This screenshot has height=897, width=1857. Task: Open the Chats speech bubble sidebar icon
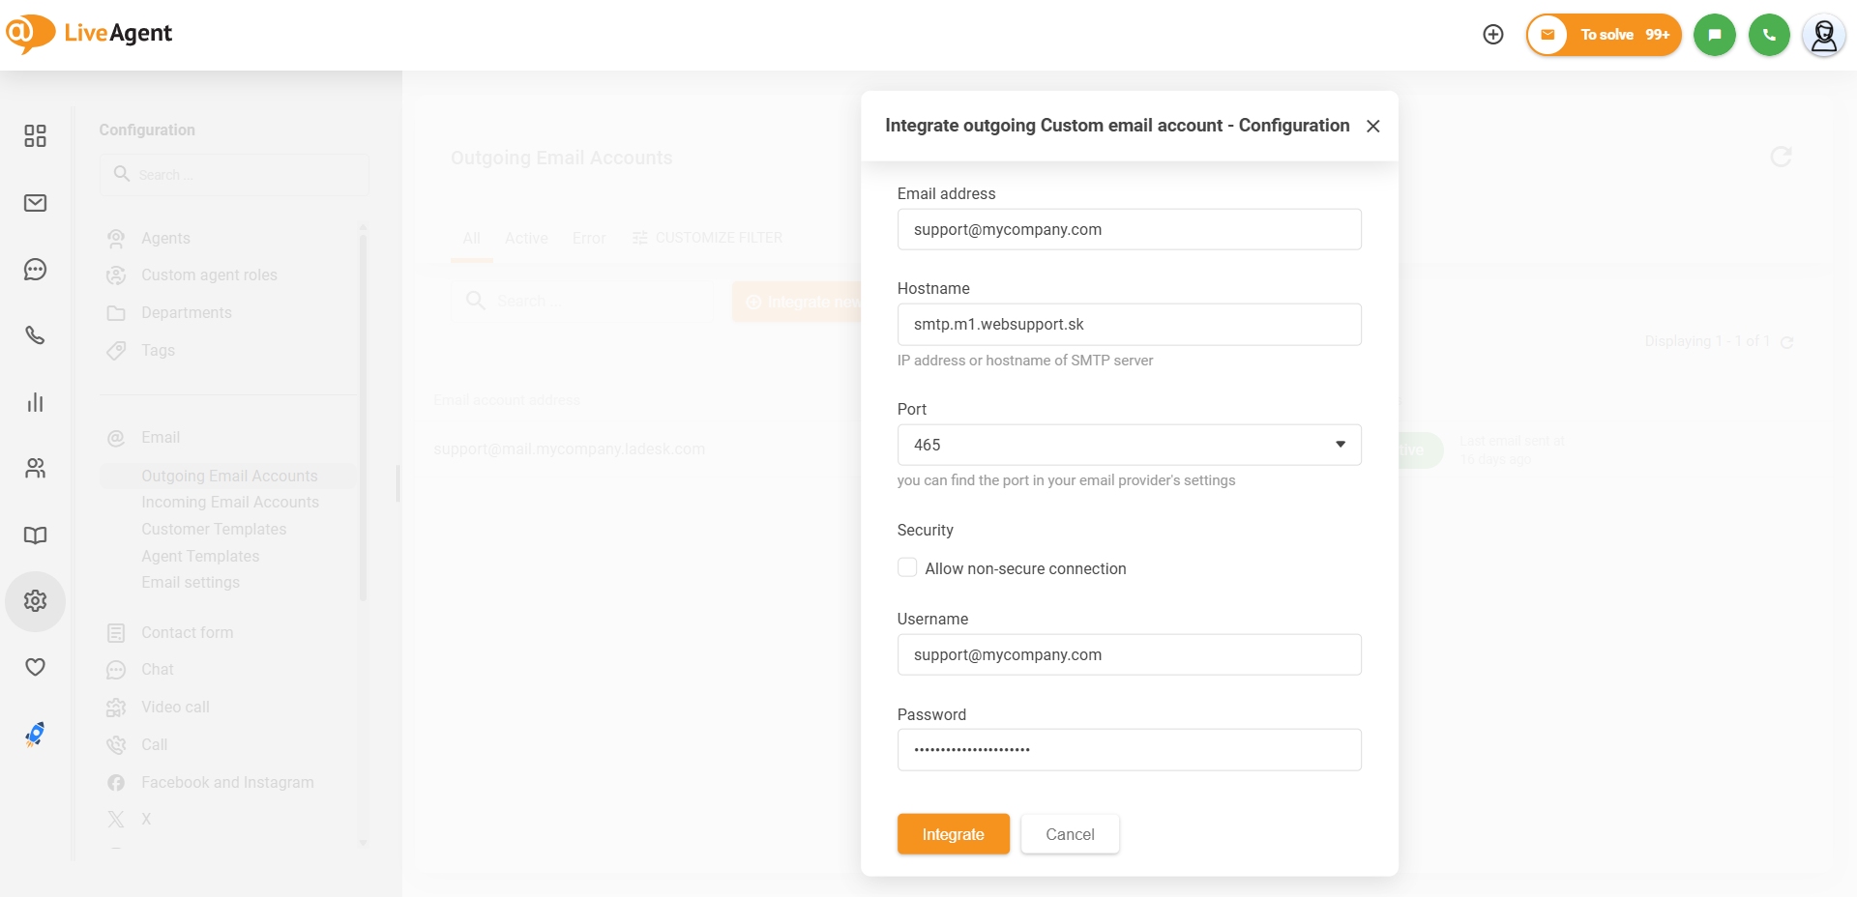point(35,270)
